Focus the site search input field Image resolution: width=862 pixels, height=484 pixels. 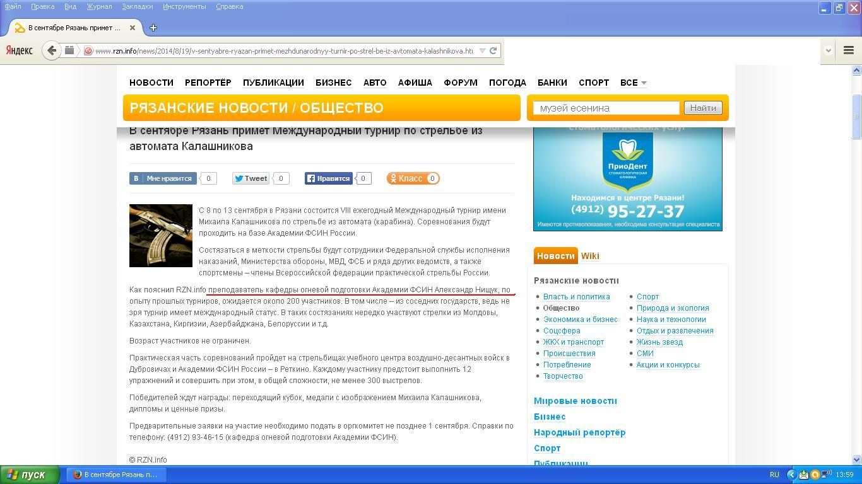(x=606, y=108)
